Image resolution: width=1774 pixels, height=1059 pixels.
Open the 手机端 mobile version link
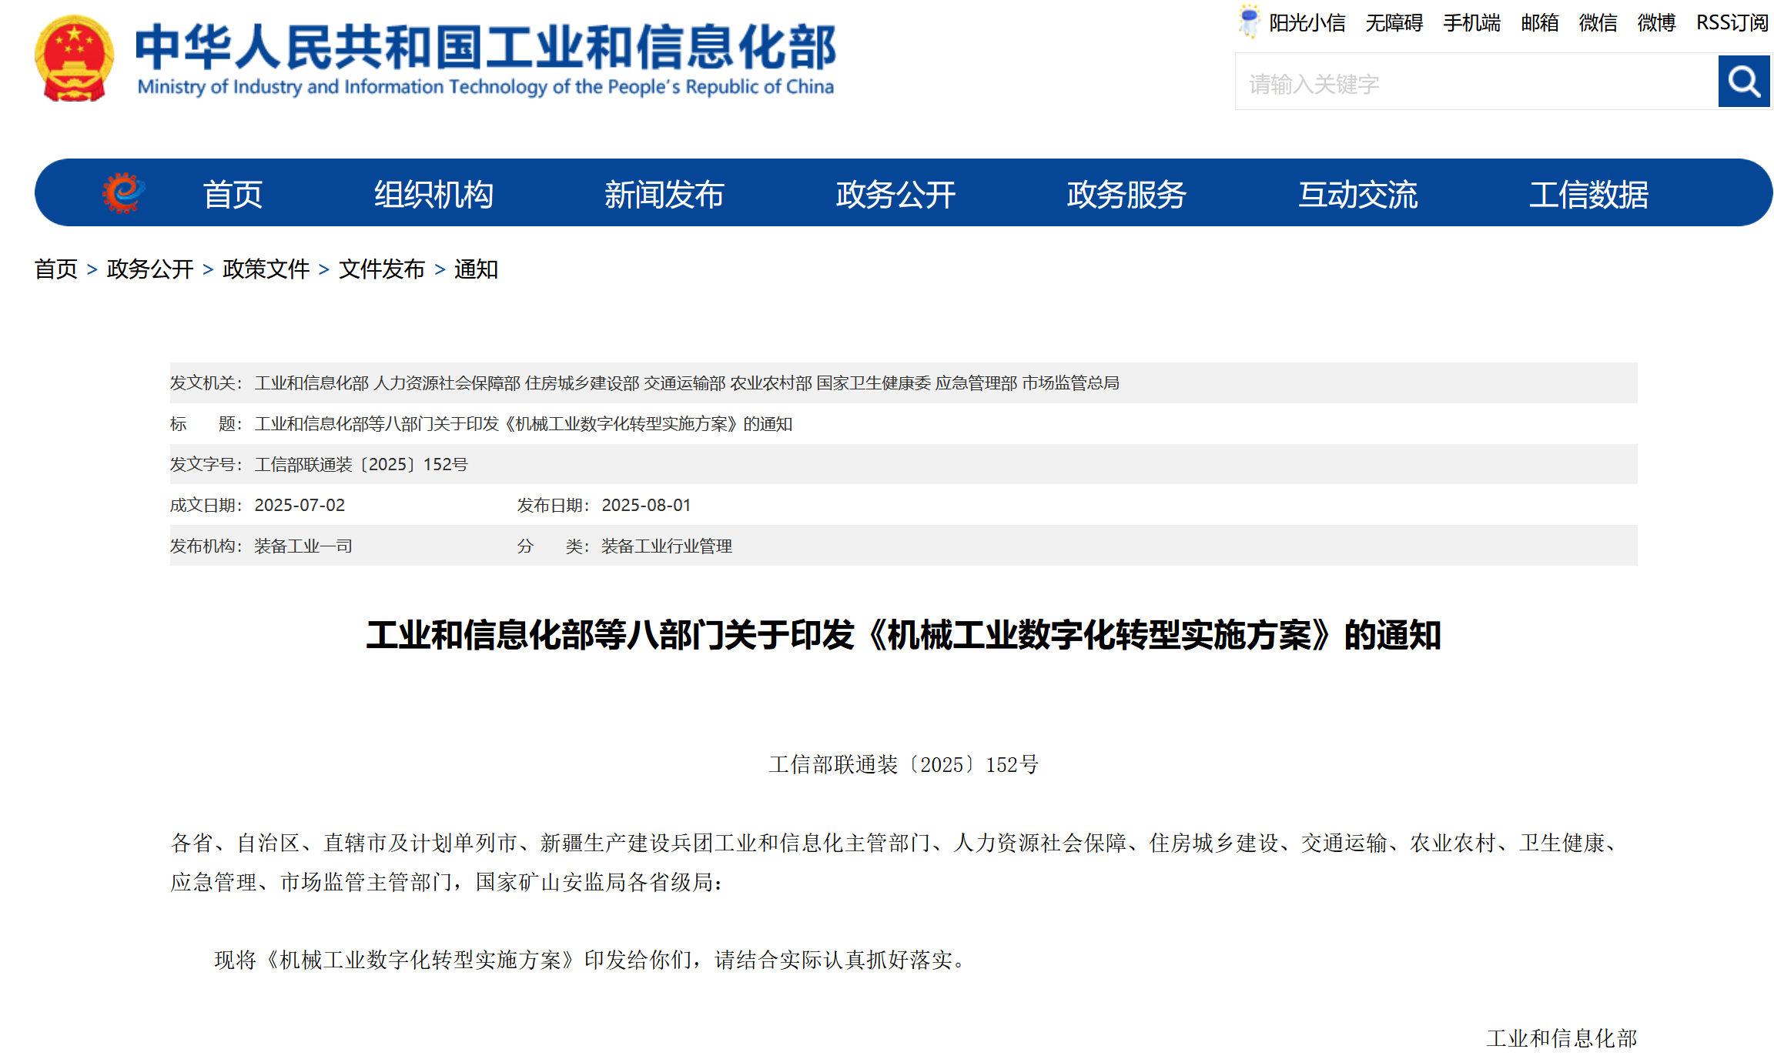tap(1471, 23)
